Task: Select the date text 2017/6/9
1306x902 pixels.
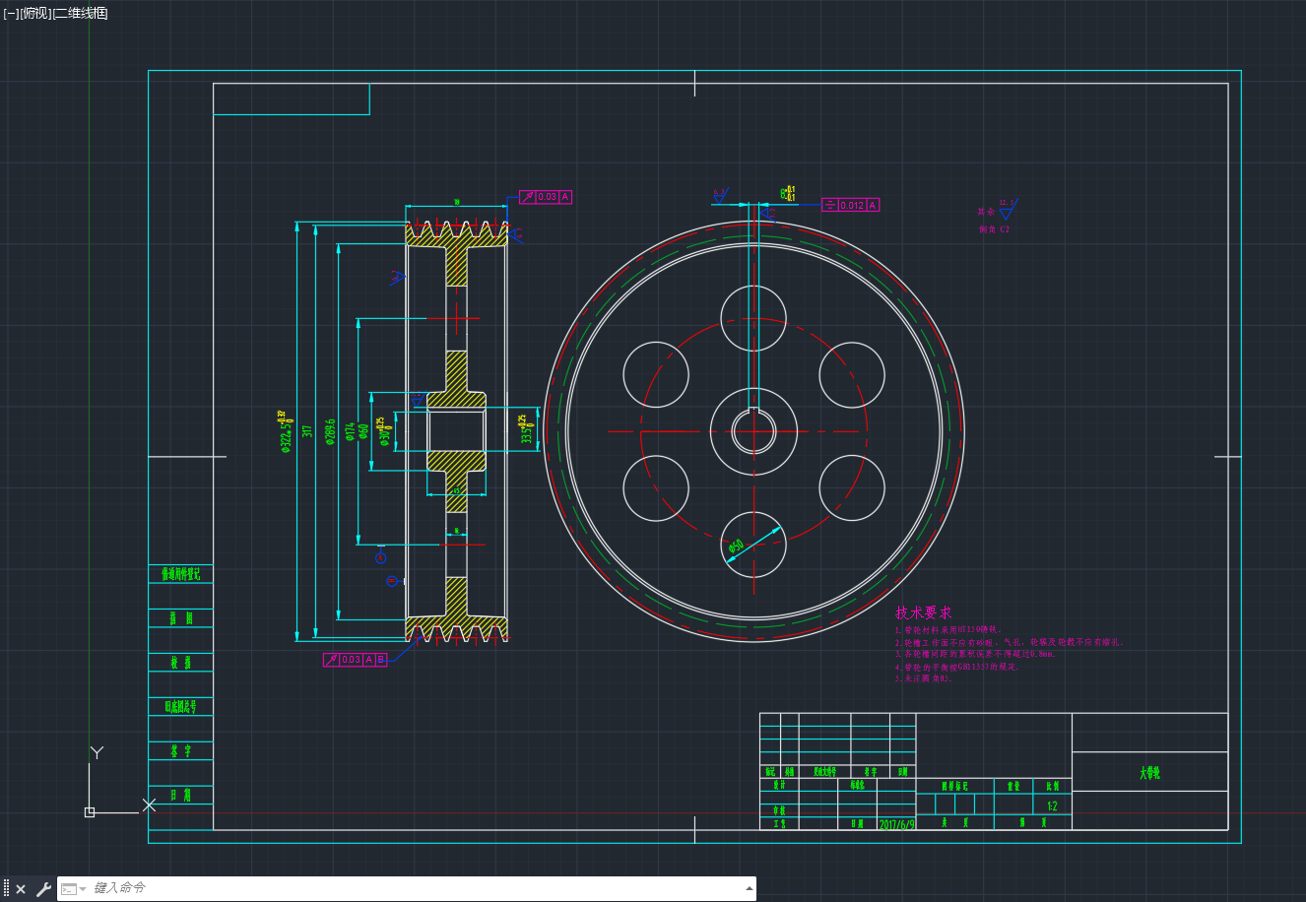Action: tap(896, 823)
